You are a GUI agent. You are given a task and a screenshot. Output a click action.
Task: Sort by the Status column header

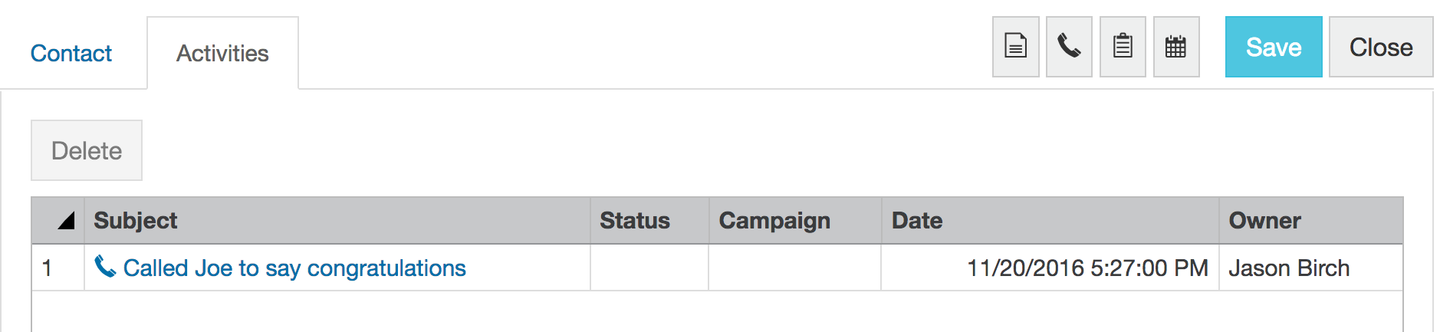tap(634, 221)
